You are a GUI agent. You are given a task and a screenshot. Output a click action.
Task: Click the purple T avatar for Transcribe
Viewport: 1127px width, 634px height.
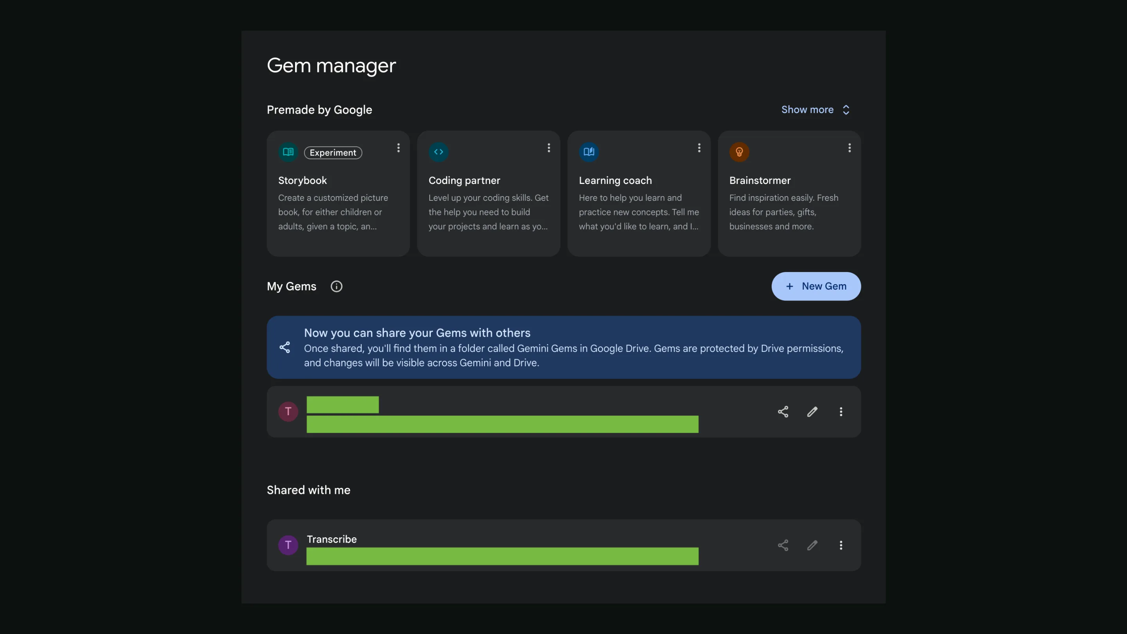(288, 545)
